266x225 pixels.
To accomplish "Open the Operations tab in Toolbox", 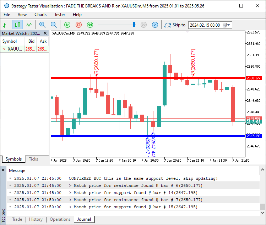I will coord(60,219).
